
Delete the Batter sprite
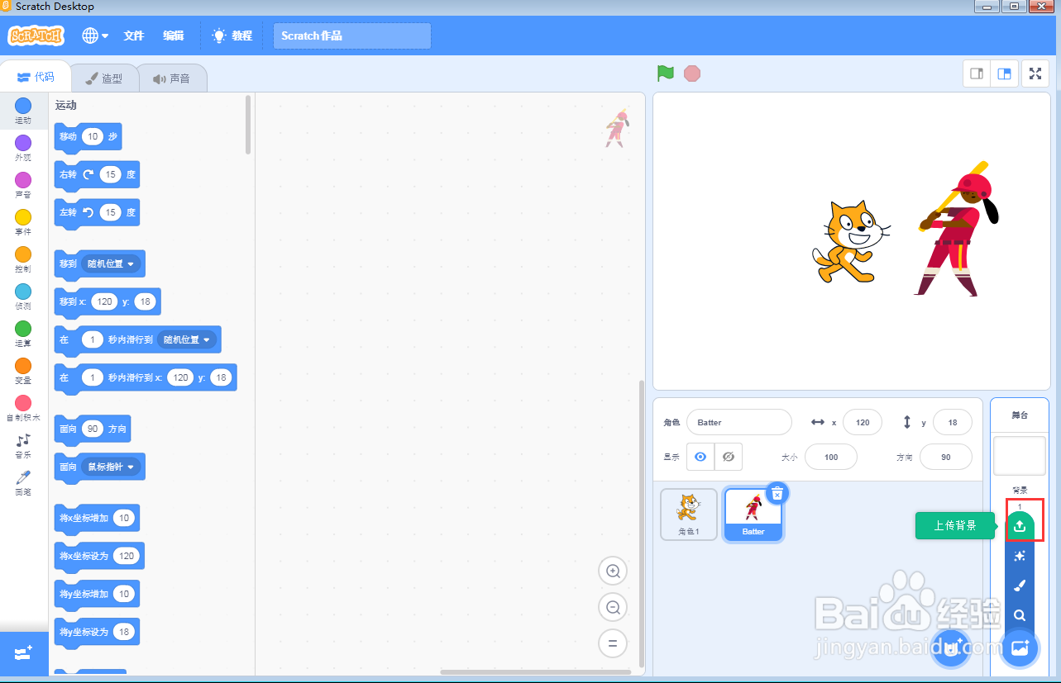777,493
